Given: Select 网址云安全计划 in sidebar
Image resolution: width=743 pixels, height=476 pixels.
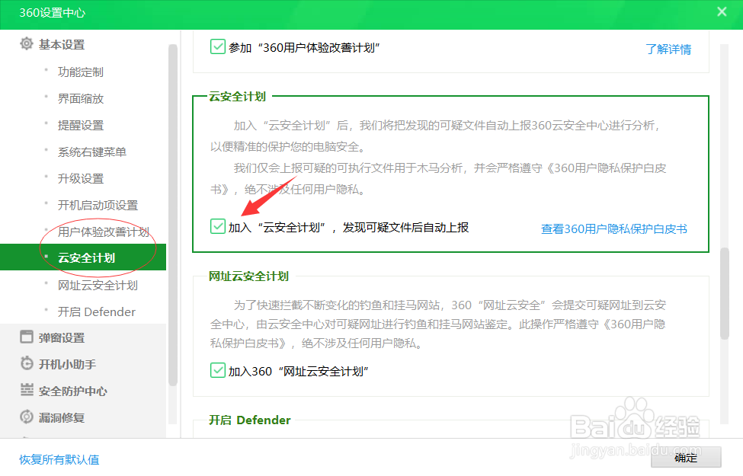Looking at the screenshot, I should click(98, 285).
